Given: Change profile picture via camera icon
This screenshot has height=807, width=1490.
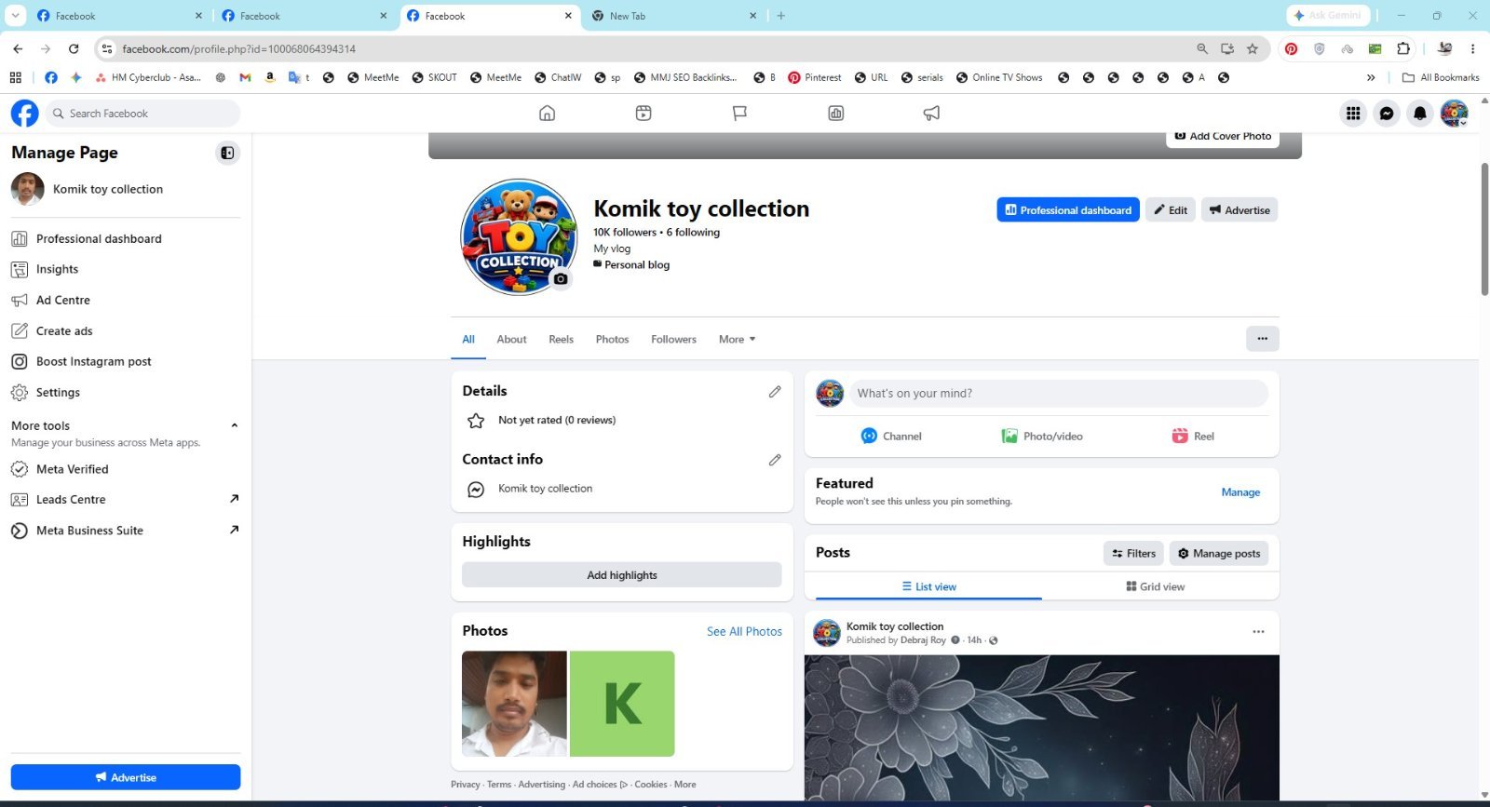Looking at the screenshot, I should (x=561, y=278).
